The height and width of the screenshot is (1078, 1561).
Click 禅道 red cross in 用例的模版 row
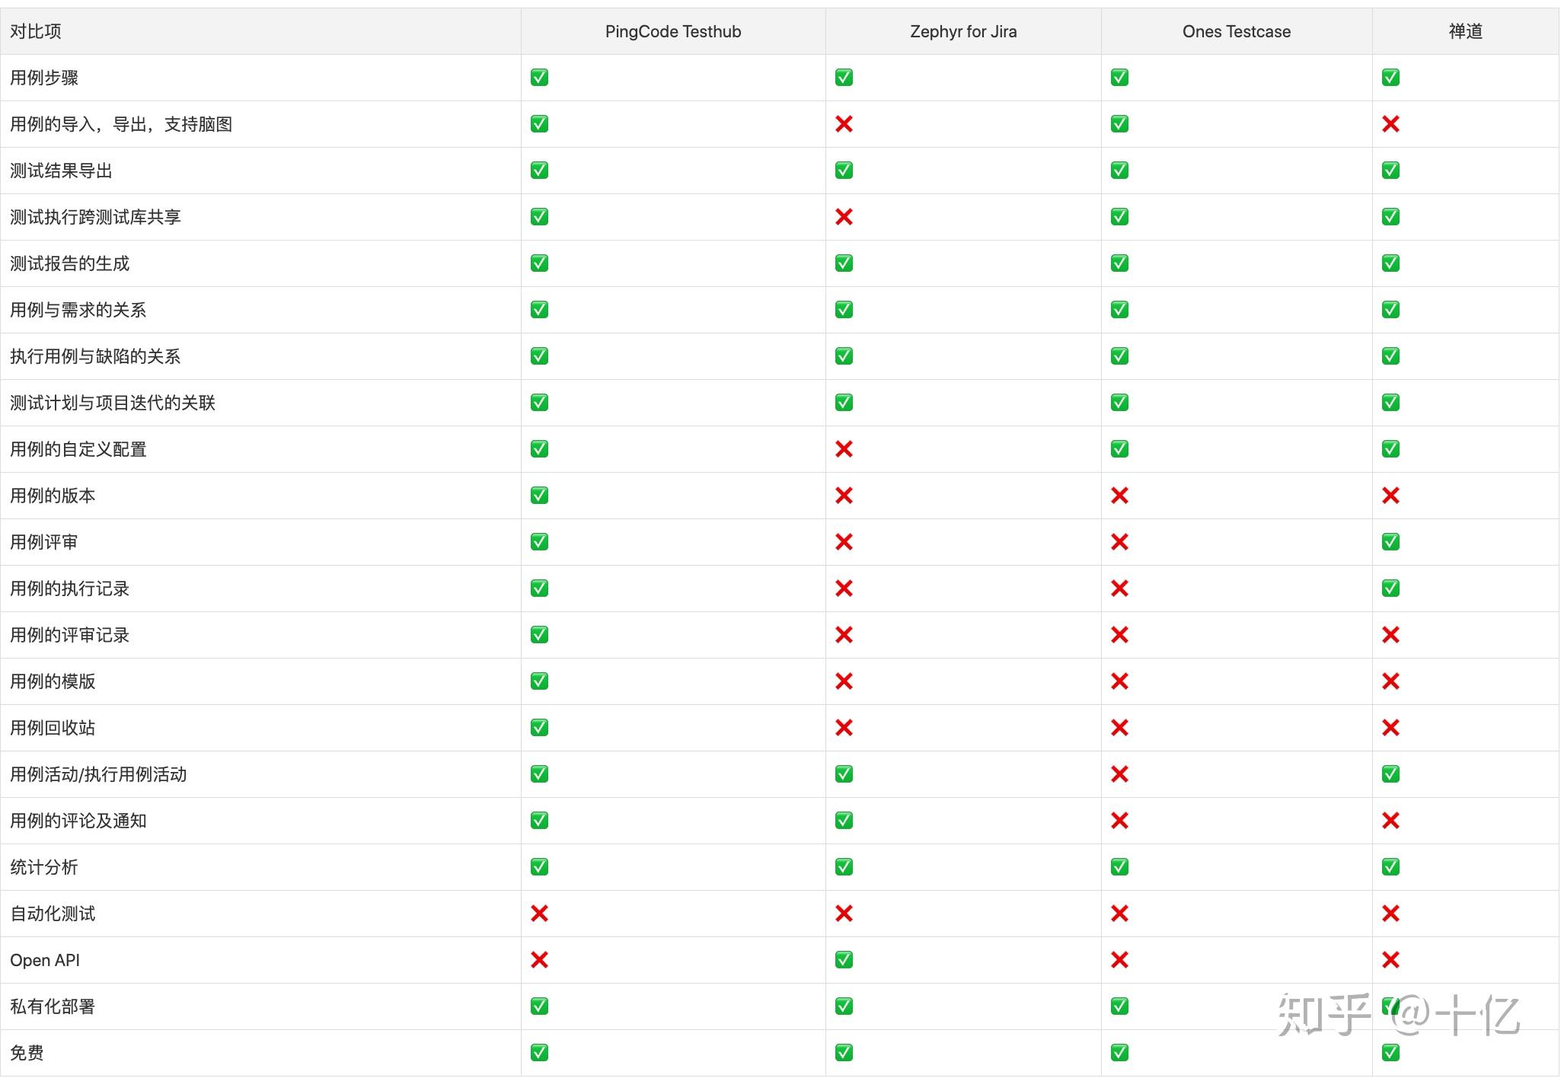click(1390, 681)
